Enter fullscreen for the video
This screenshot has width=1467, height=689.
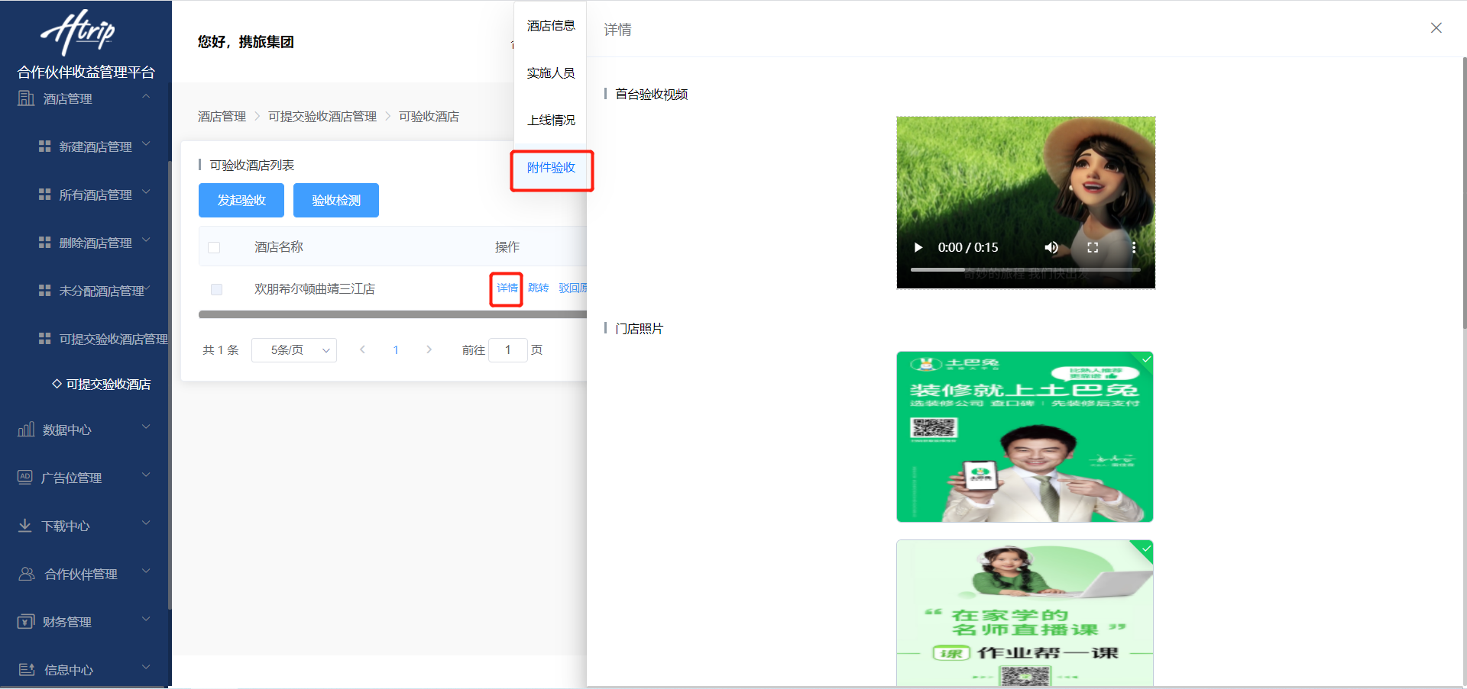tap(1093, 247)
